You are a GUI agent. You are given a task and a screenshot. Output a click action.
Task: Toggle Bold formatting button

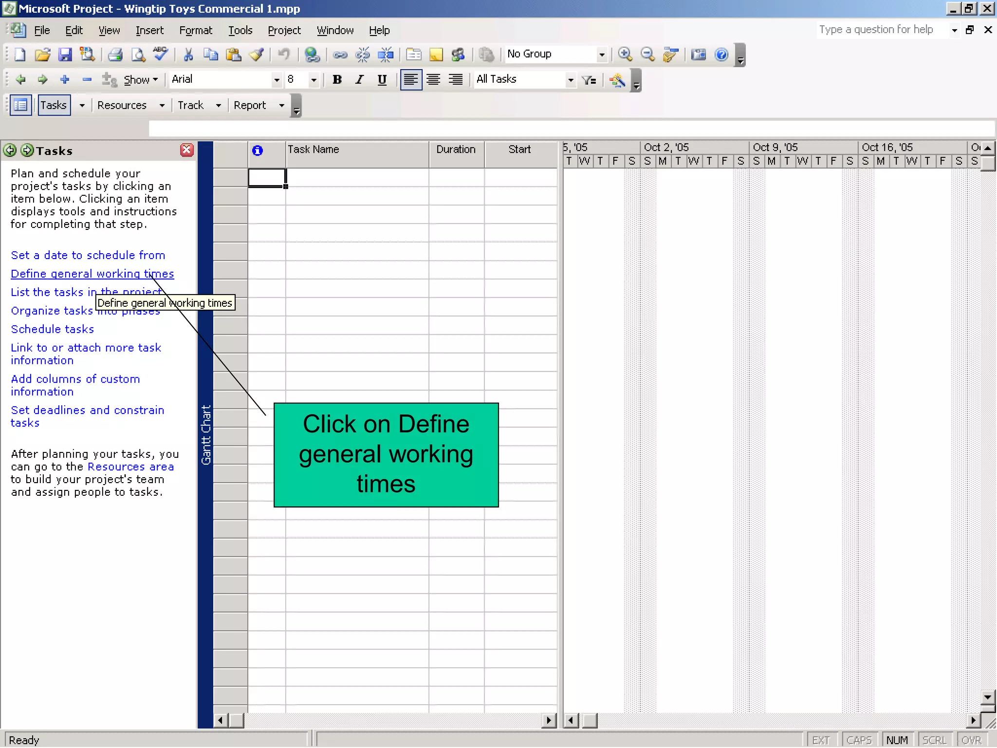click(337, 79)
